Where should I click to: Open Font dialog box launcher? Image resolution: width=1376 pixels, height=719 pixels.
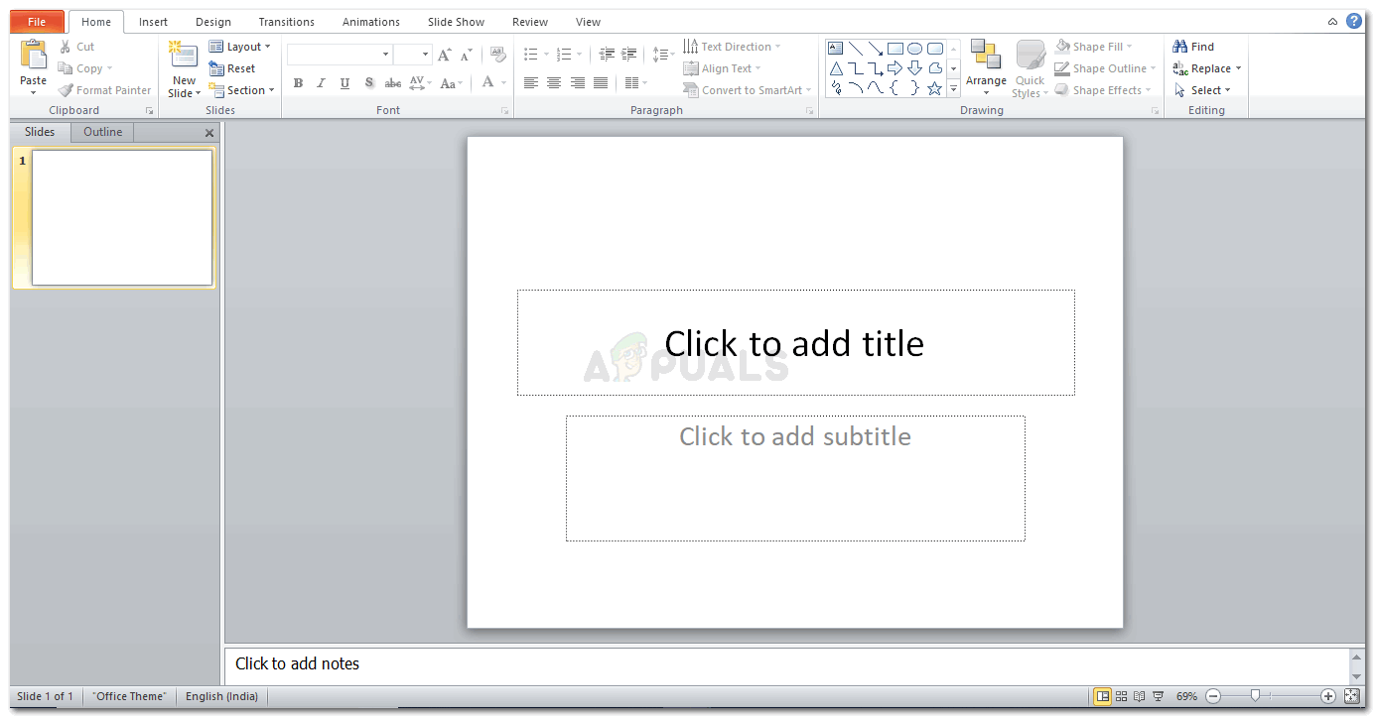coord(504,111)
